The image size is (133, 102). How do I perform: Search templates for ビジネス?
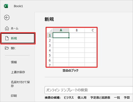(x=69, y=97)
